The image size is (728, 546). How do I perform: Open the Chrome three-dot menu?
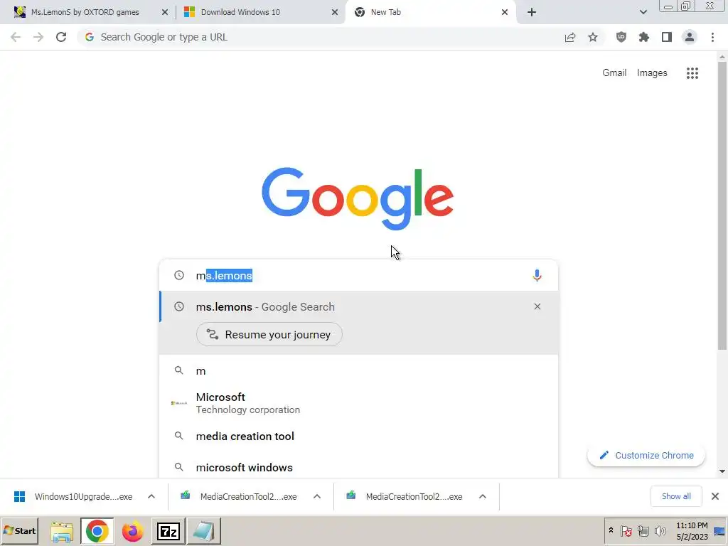[712, 37]
